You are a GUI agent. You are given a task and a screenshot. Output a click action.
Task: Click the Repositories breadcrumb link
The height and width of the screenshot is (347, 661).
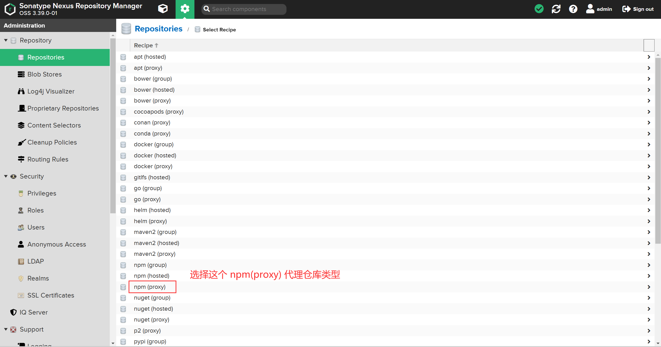pos(158,29)
